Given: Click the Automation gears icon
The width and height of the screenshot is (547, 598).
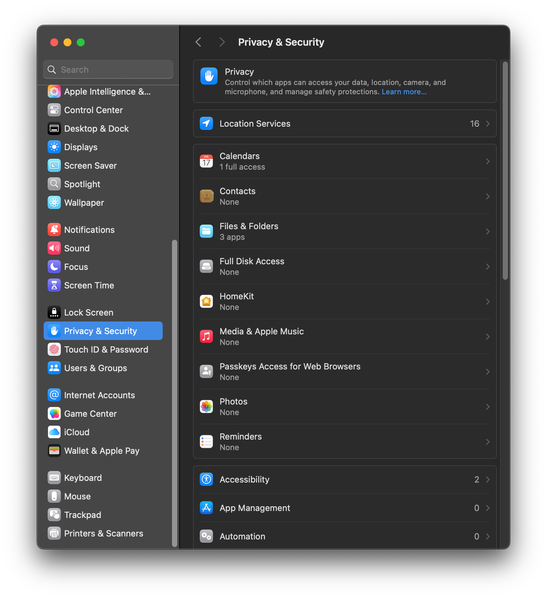Looking at the screenshot, I should click(206, 536).
